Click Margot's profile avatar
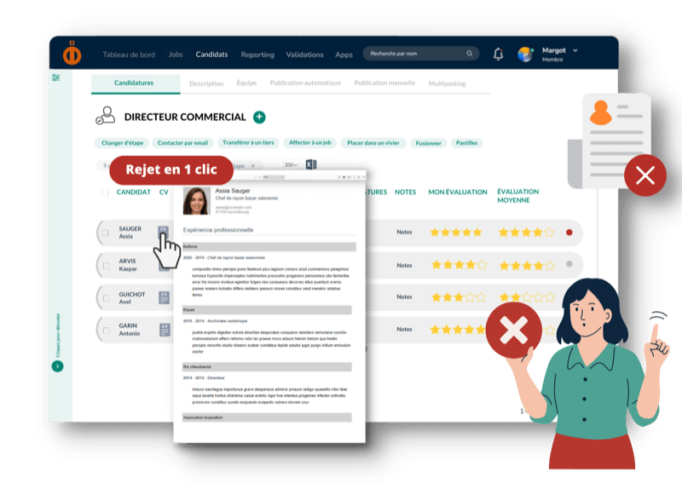 525,55
